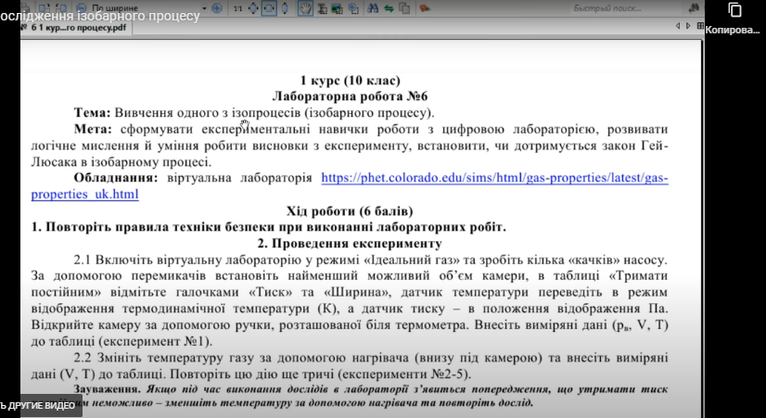
Task: Click the text 'Хід роботи (6 балів)'
Action: coord(350,211)
